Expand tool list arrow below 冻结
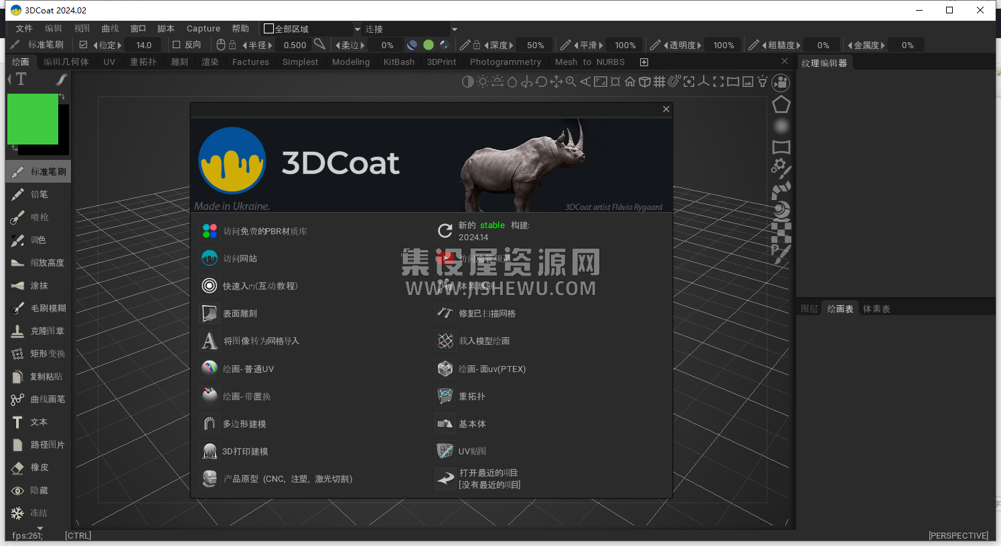1001x546 pixels. [x=40, y=529]
